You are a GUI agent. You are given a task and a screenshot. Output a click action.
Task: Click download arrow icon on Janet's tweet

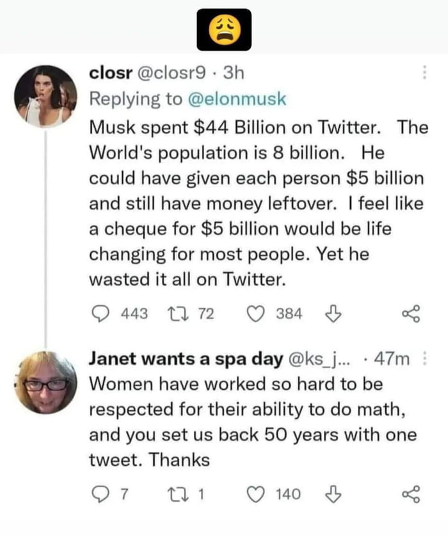332,494
